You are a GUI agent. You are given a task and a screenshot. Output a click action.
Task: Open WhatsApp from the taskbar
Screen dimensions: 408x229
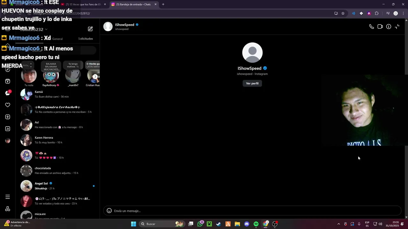(x=200, y=224)
